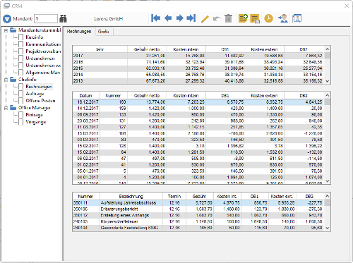Image resolution: width=353 pixels, height=263 pixels.
Task: Go to previous record arrow
Action: pos(168,18)
